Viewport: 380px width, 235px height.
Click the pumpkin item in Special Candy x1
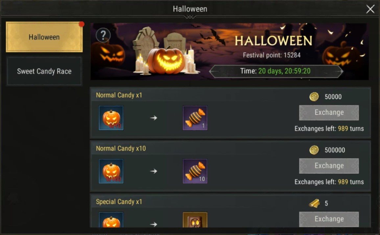coord(111,220)
